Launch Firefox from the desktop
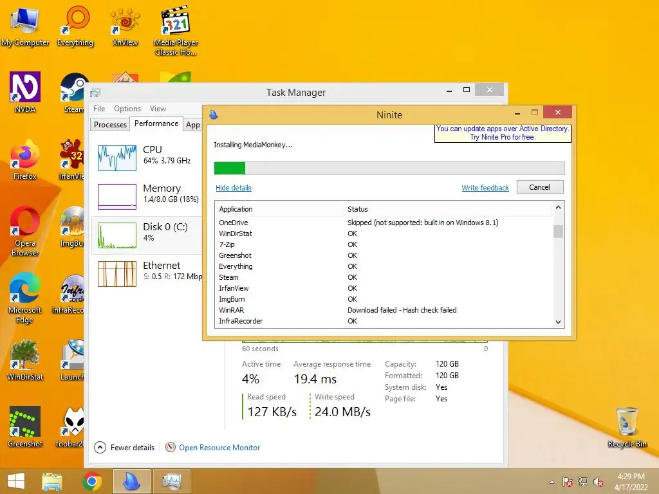 (x=25, y=160)
